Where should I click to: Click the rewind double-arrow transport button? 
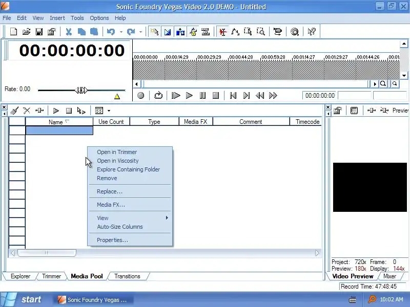pos(260,96)
